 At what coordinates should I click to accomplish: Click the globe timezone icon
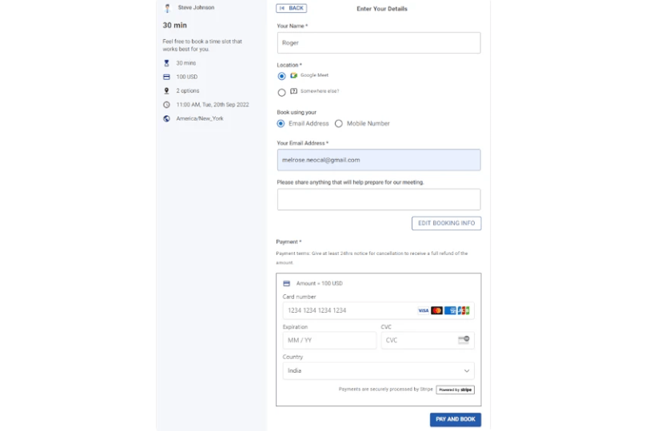166,118
